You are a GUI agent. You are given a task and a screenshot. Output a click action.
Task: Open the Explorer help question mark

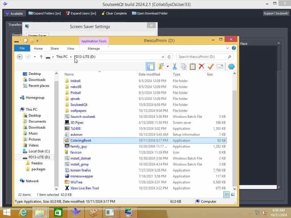[x=234, y=48]
